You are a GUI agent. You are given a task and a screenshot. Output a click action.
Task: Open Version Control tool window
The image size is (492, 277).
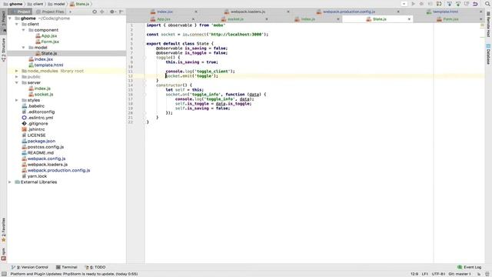[x=30, y=267]
